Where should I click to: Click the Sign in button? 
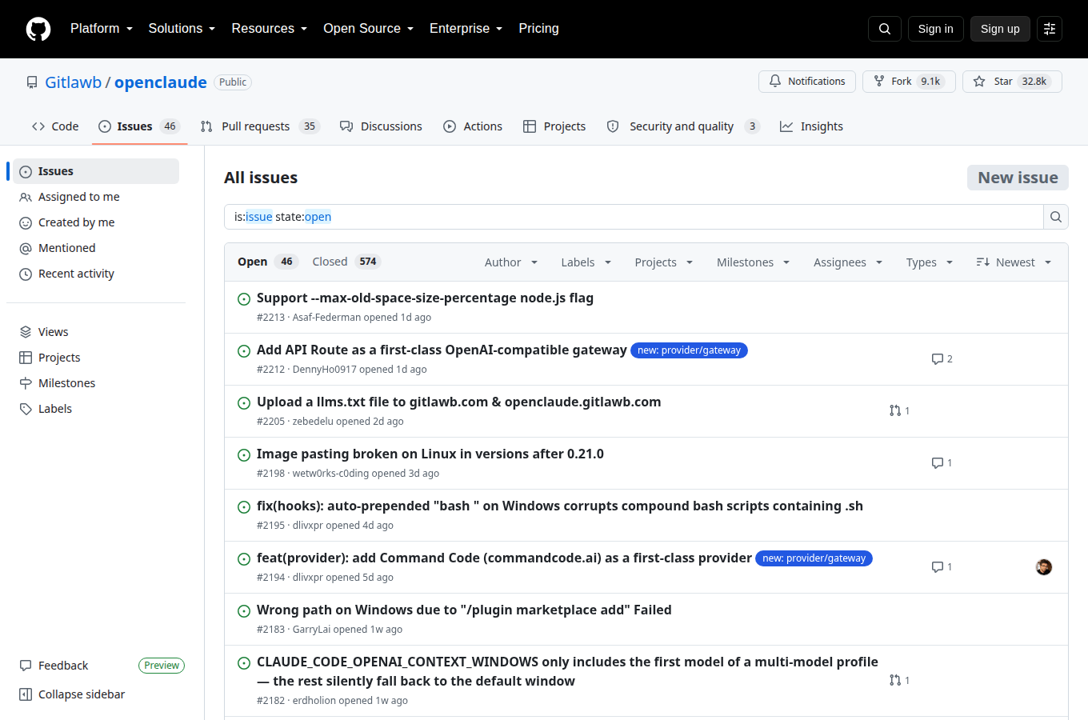point(935,29)
